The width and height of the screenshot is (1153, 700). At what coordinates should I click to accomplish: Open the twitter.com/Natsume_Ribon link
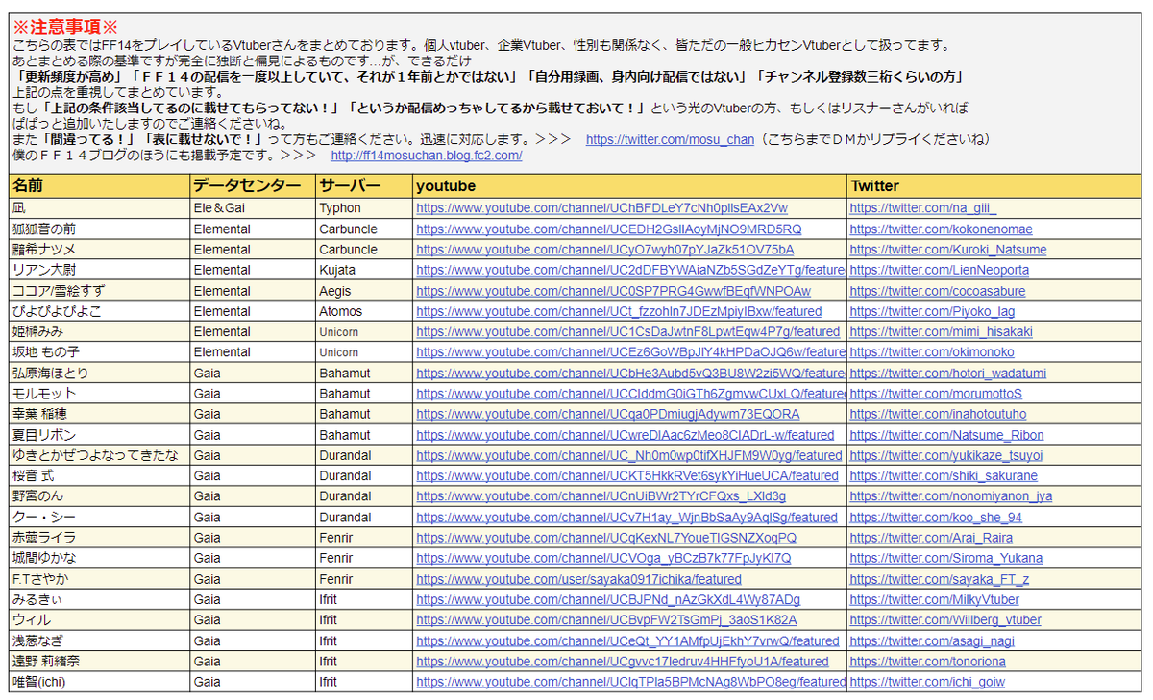point(947,435)
